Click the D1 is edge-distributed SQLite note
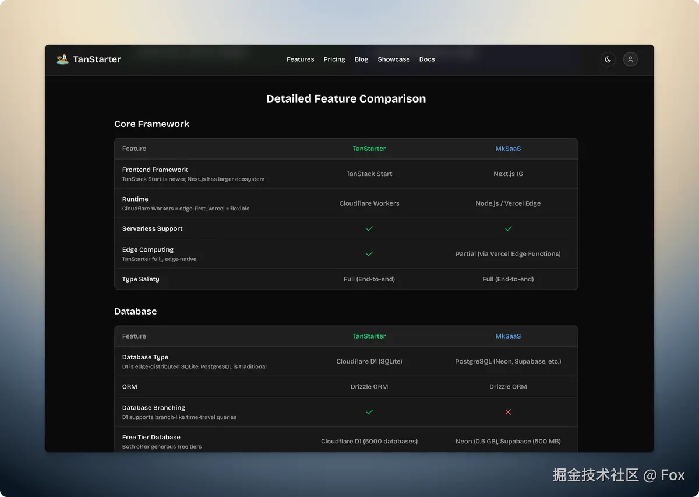The height and width of the screenshot is (497, 699). pyautogui.click(x=195, y=366)
